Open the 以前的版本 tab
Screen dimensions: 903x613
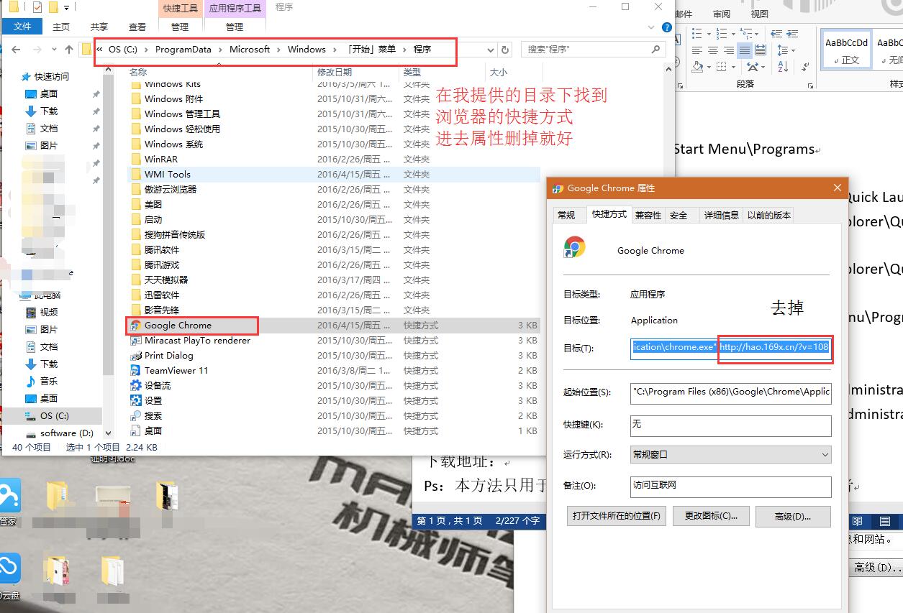pos(769,216)
